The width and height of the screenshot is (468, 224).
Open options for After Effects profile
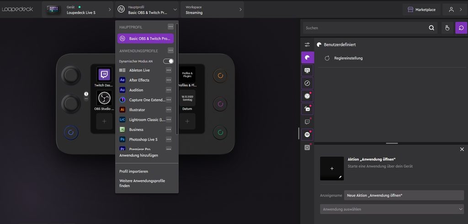169,80
